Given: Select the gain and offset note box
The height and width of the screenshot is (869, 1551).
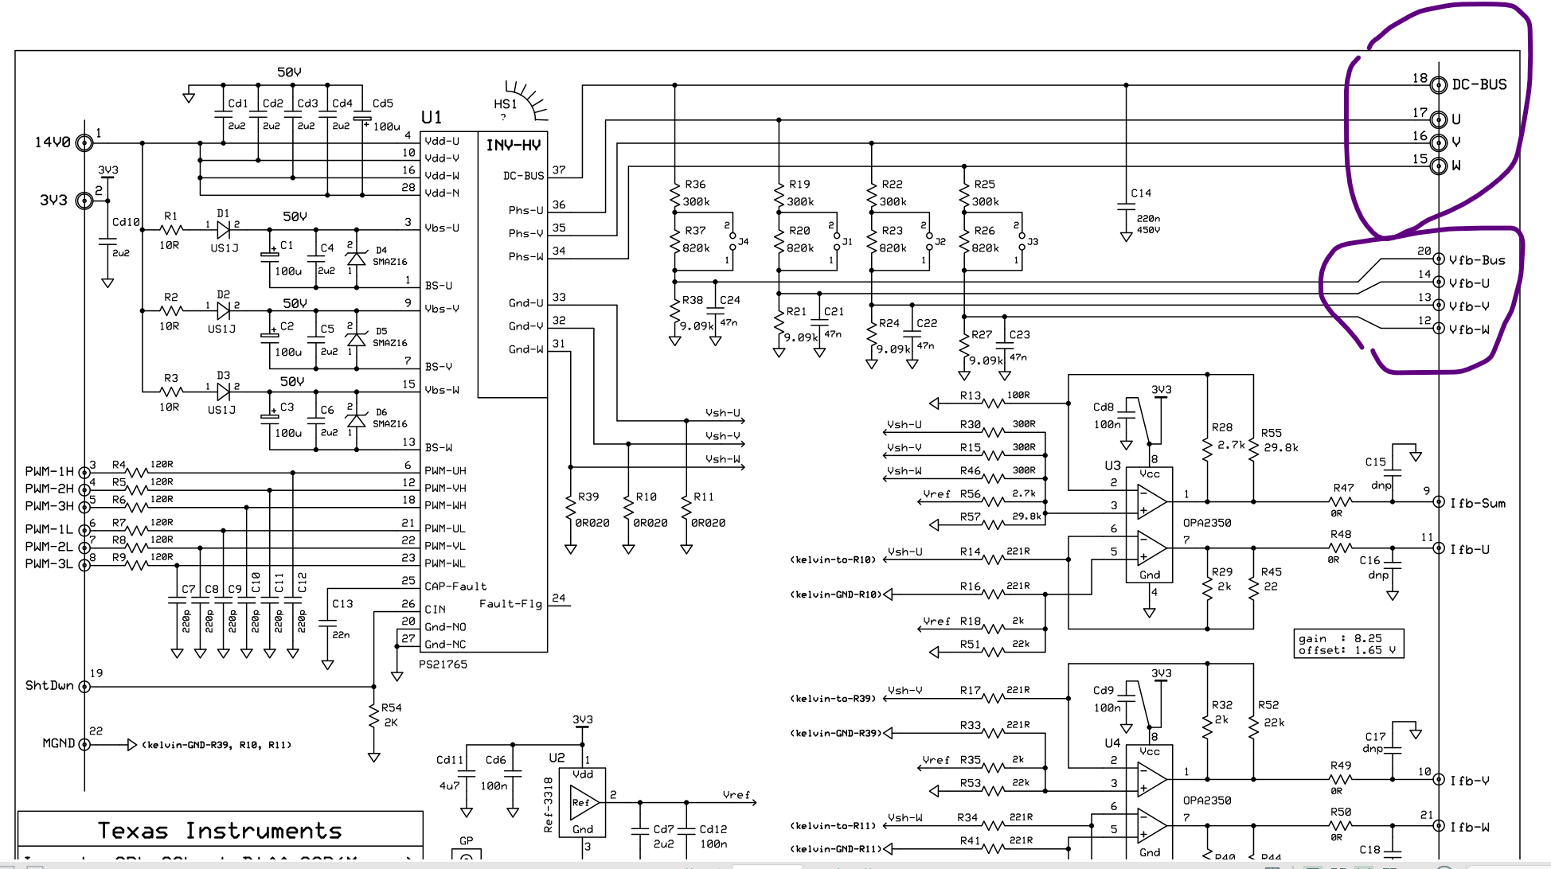Looking at the screenshot, I should pos(1348,644).
